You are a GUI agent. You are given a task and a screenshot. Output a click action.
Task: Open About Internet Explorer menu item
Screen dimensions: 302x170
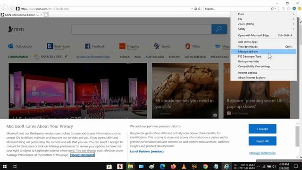(x=263, y=77)
